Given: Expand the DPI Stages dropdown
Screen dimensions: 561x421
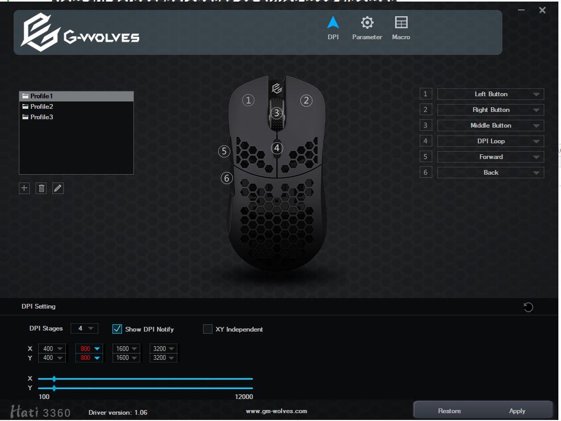Looking at the screenshot, I should tap(84, 328).
